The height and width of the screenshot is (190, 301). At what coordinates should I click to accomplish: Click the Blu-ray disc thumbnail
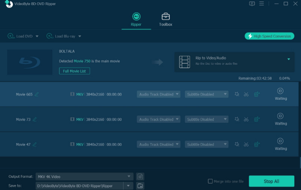pos(30,61)
